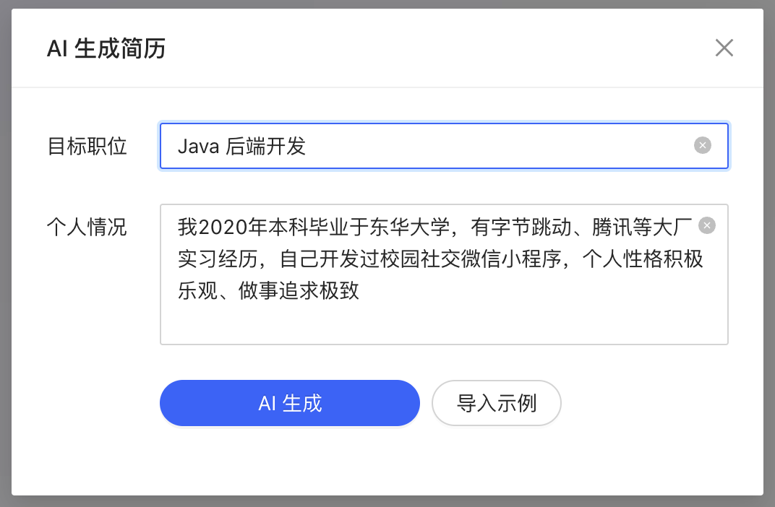The height and width of the screenshot is (507, 775).
Task: Clear the 目标职位 field with its x icon
Action: point(703,145)
